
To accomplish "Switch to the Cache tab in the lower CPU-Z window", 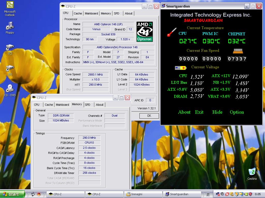I will pos(49,105).
